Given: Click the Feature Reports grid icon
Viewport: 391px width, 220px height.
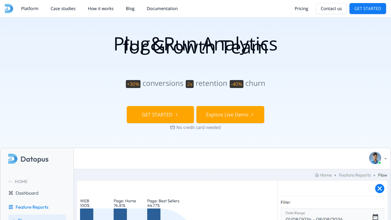Looking at the screenshot, I should (x=10, y=207).
